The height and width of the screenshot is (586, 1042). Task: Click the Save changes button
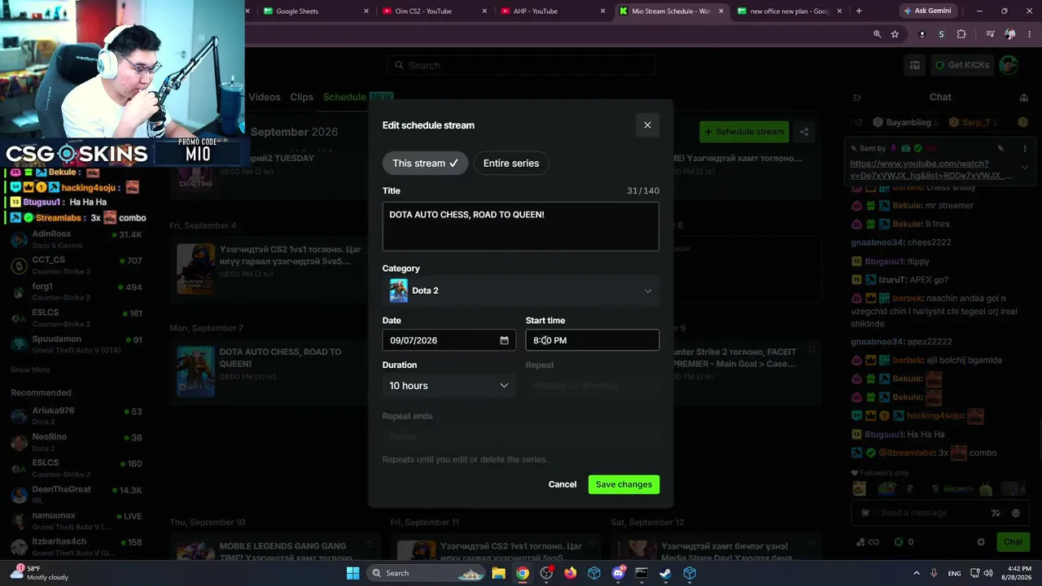(624, 485)
